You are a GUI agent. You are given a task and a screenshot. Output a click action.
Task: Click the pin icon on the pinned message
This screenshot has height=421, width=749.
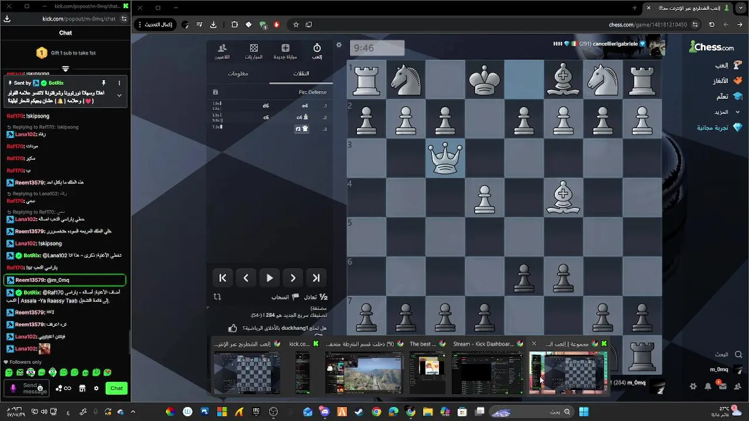coord(104,83)
